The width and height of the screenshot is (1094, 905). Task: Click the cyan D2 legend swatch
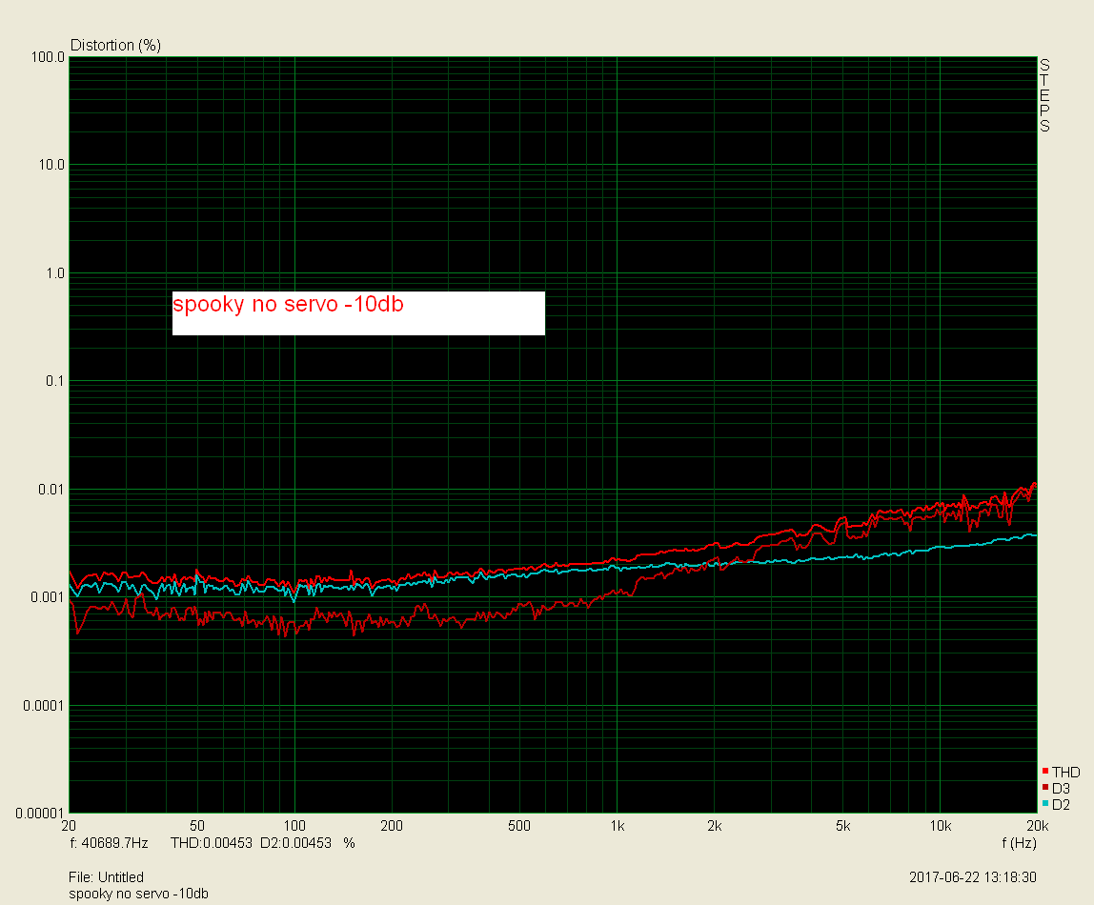click(x=1045, y=803)
